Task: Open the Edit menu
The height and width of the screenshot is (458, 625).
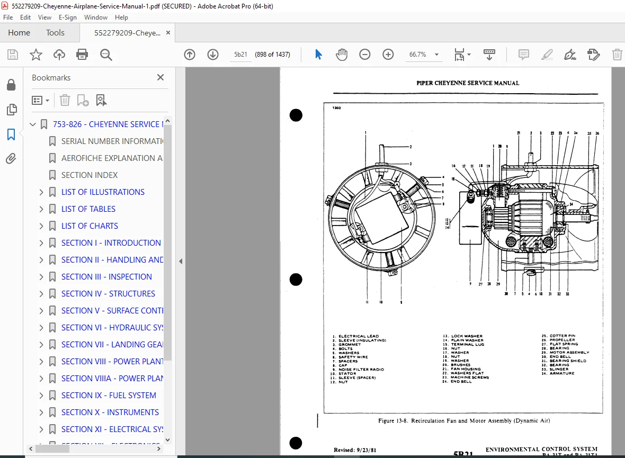Action: pos(25,17)
